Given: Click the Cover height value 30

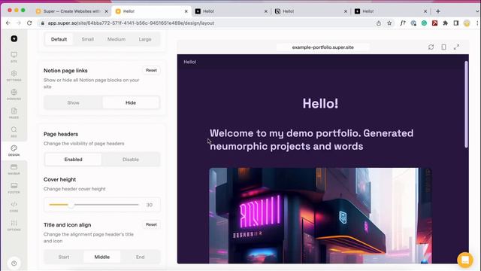Looking at the screenshot, I should pyautogui.click(x=150, y=205).
